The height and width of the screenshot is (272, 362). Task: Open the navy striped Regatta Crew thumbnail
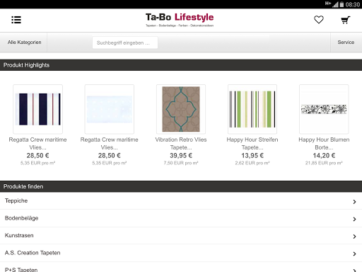(38, 109)
